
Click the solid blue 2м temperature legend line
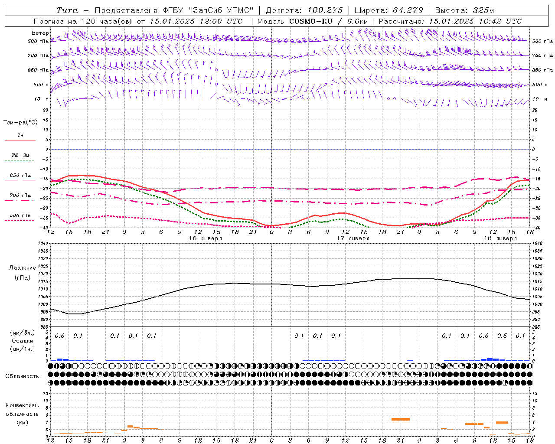point(20,140)
